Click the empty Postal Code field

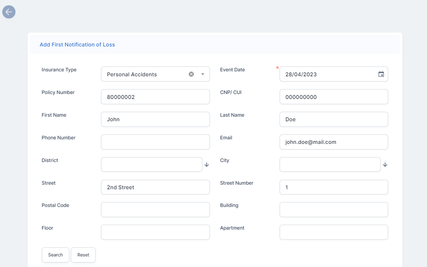[155, 210]
